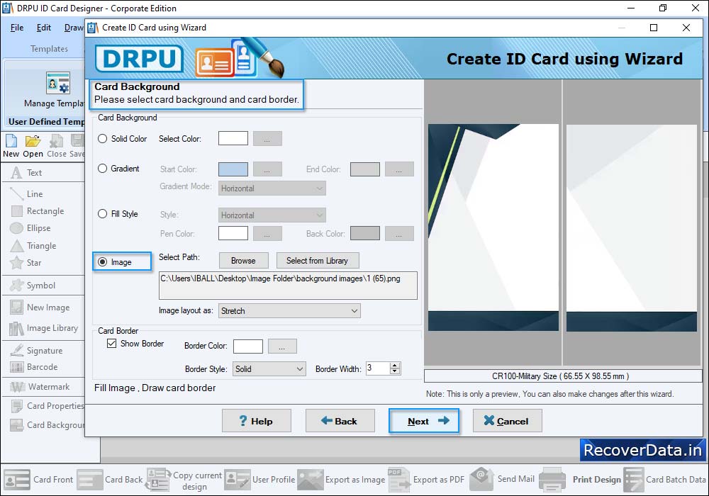The width and height of the screenshot is (709, 496).
Task: Open the Gradient Mode dropdown
Action: (x=272, y=188)
